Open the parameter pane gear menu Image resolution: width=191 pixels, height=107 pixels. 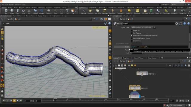click(x=176, y=23)
